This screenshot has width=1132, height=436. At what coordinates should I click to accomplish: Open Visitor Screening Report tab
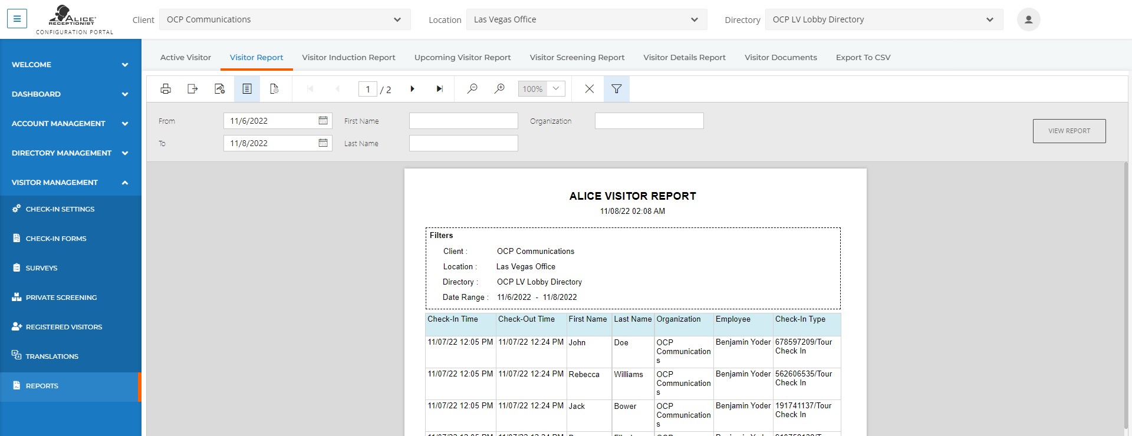coord(577,57)
